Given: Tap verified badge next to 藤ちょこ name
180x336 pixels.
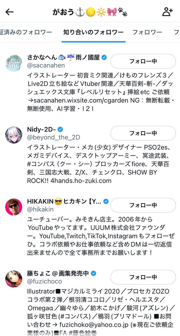Looking at the screenshot, I should (x=94, y=273).
